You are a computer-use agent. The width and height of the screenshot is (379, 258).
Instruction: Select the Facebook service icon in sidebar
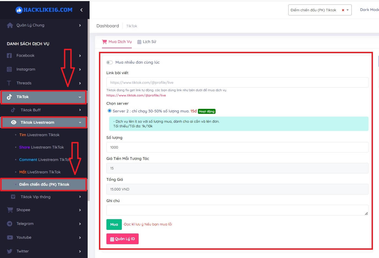pyautogui.click(x=9, y=55)
